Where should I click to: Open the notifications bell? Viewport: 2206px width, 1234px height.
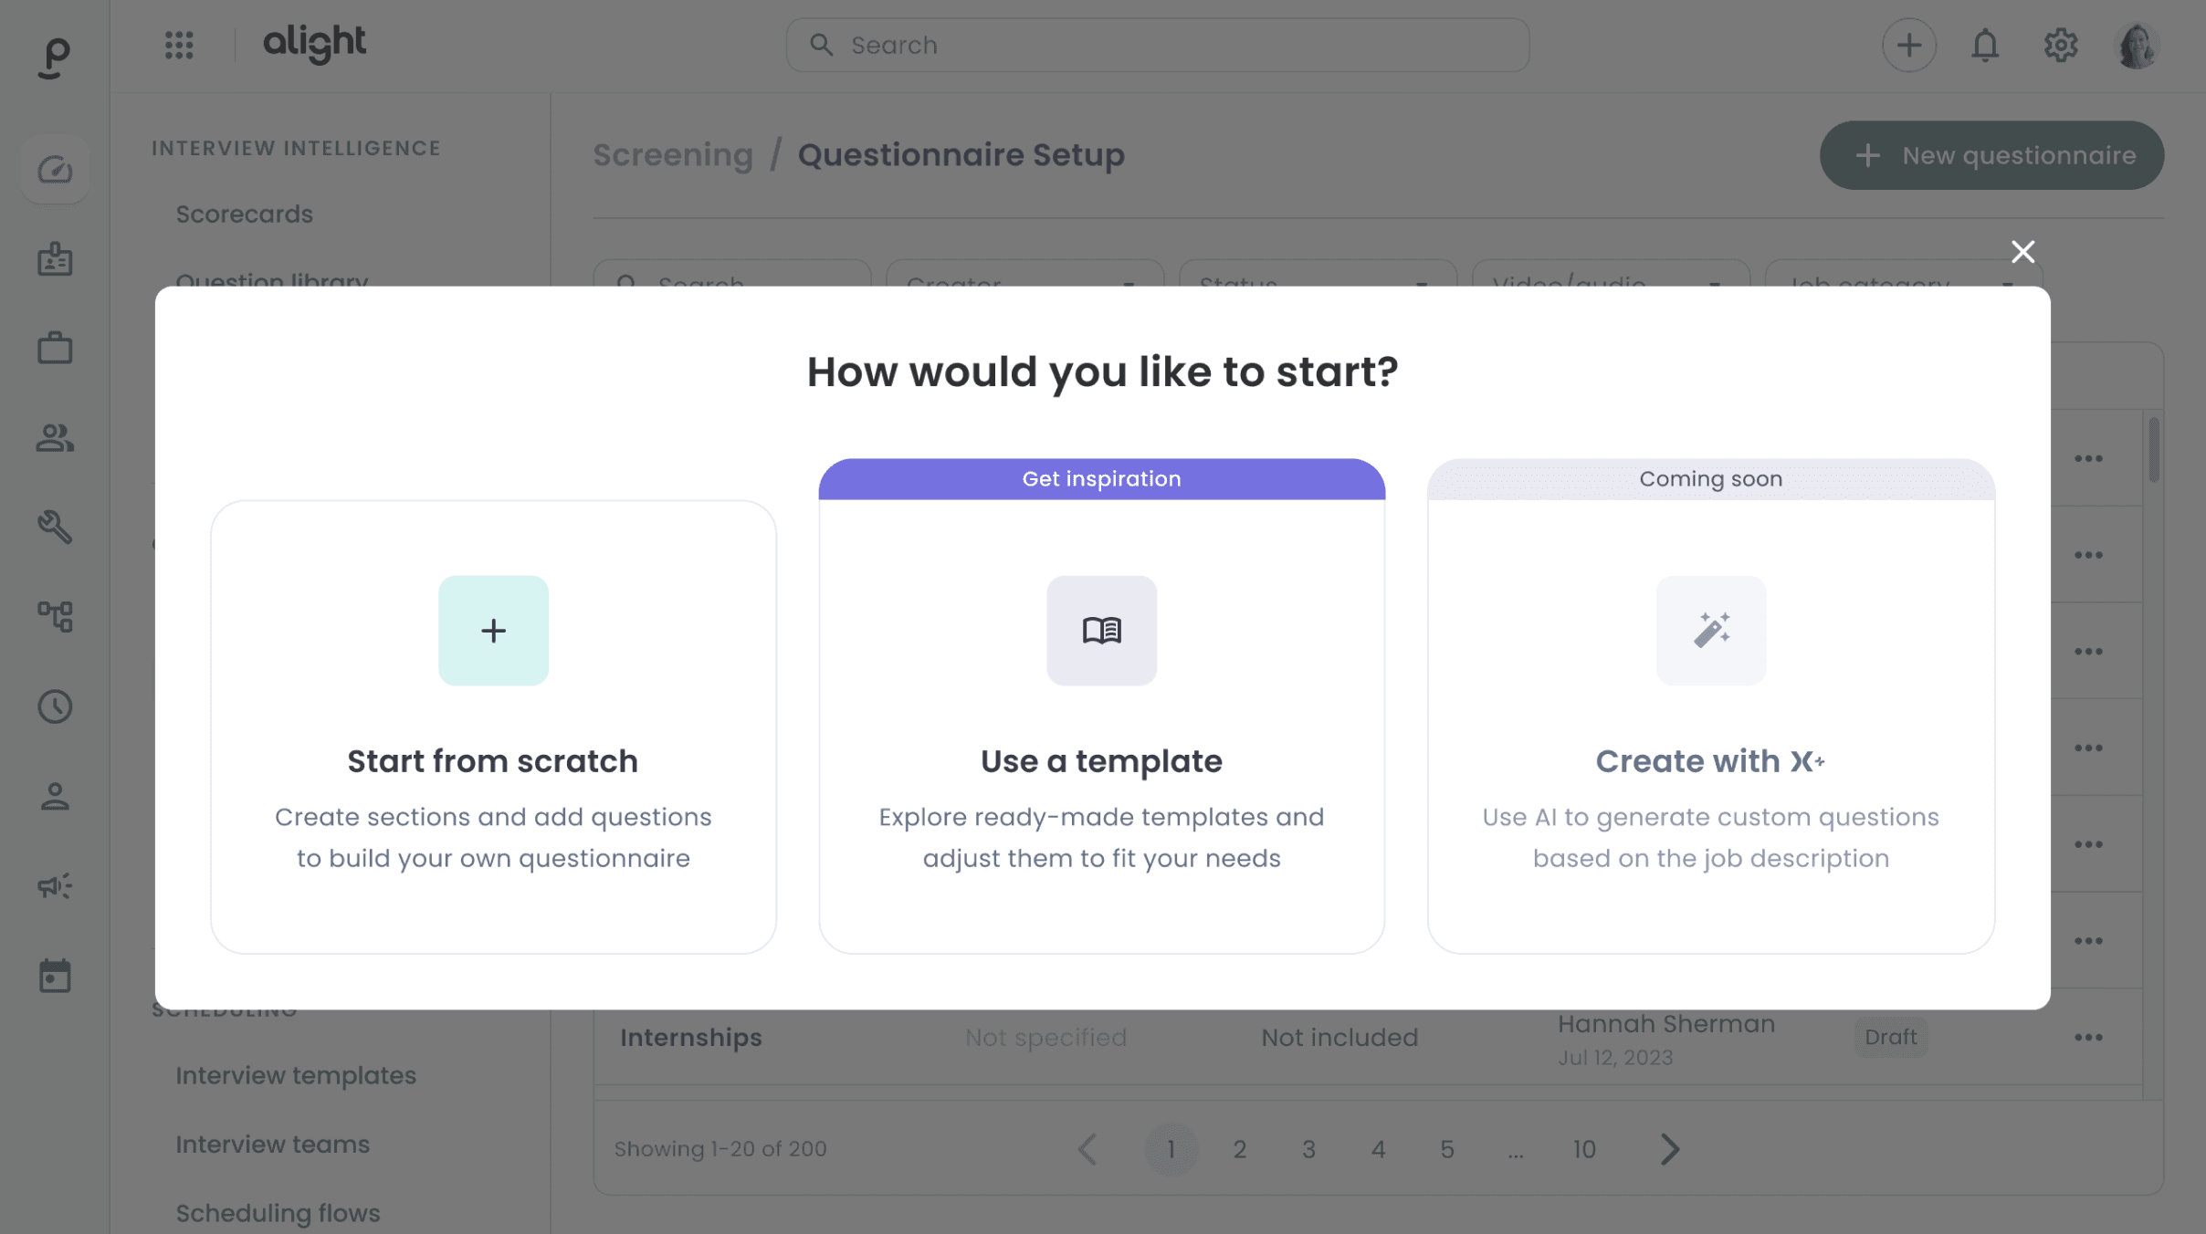tap(1985, 45)
